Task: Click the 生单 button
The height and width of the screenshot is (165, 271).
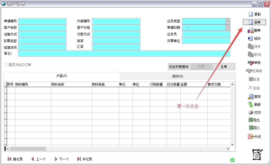Action: pos(224,67)
